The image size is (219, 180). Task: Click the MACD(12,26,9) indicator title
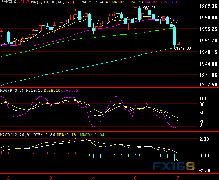pyautogui.click(x=16, y=135)
